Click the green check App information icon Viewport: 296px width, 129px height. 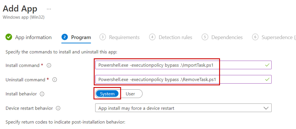point(9,37)
